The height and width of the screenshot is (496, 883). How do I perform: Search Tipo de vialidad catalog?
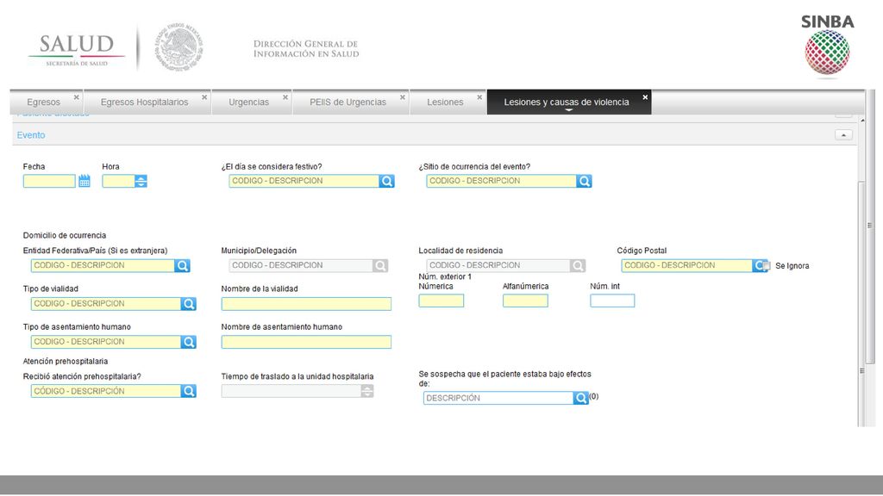tap(189, 304)
